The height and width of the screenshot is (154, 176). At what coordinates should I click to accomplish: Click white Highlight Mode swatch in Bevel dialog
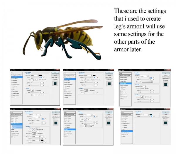point(42,136)
